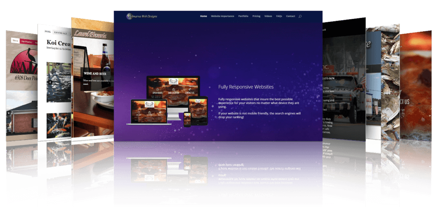439x207 pixels.
Task: Click the laptop mockup in the devices image
Action: point(149,112)
